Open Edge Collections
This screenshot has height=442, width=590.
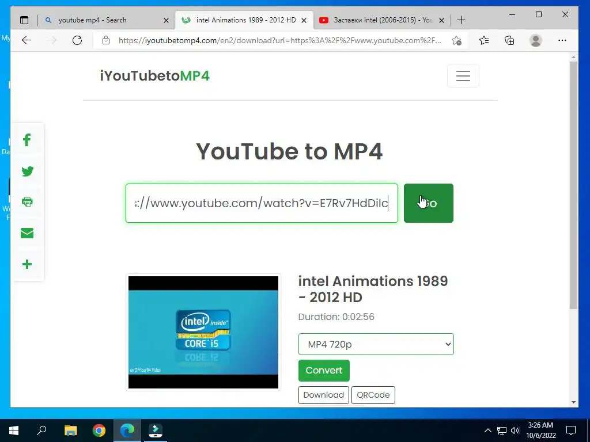(x=509, y=40)
